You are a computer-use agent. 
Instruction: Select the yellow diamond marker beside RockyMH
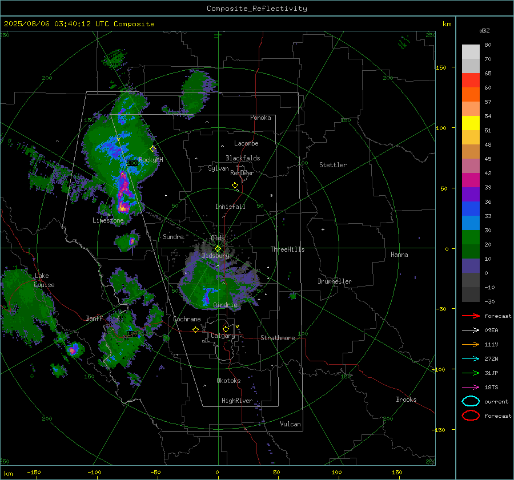tap(152, 149)
